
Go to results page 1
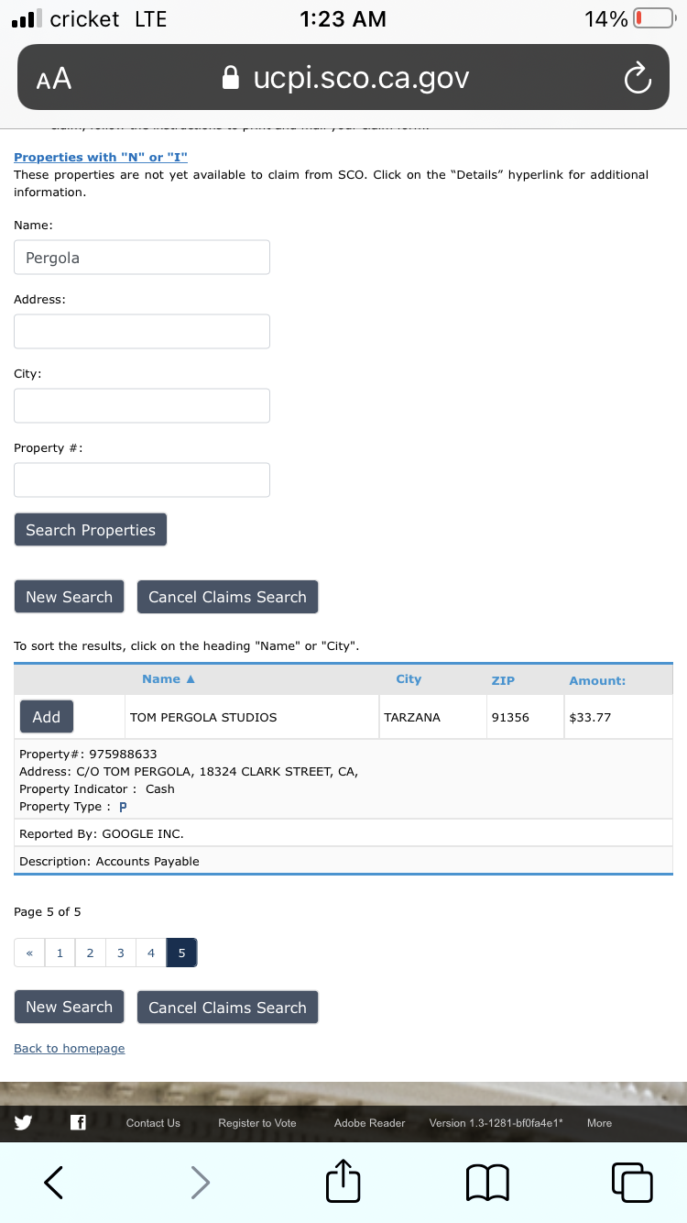[60, 953]
